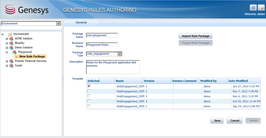266x138 pixels.
Task: Open the Package Type dropdown
Action: [120, 54]
